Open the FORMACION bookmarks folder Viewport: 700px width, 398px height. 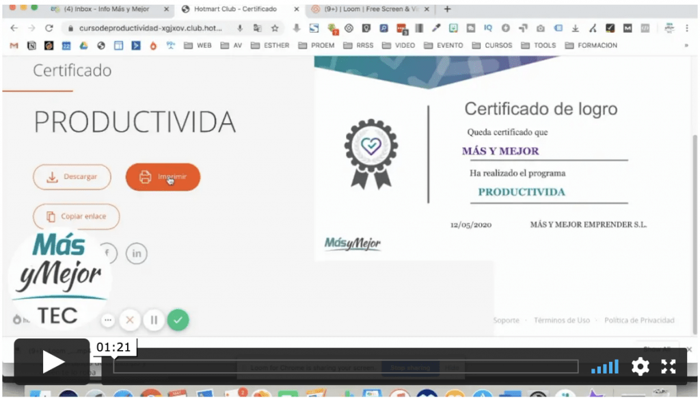pos(591,46)
